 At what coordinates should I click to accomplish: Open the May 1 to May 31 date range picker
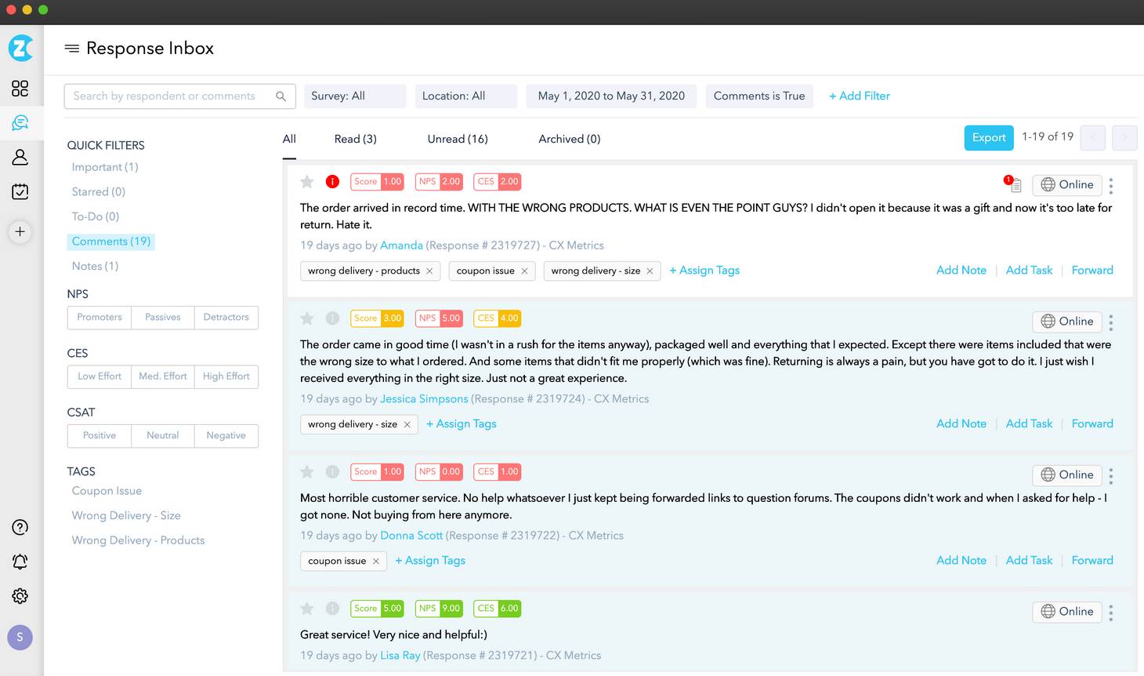611,96
